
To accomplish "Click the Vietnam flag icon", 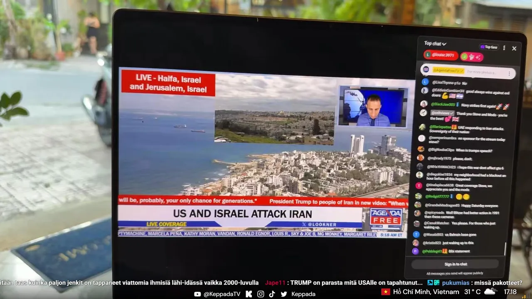I will pyautogui.click(x=385, y=292).
